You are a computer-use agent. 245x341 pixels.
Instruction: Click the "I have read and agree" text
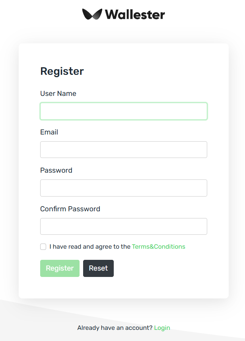pyautogui.click(x=90, y=247)
